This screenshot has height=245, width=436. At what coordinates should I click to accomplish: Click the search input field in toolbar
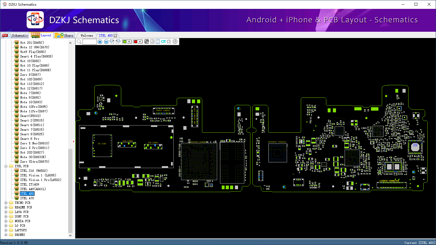(89, 42)
